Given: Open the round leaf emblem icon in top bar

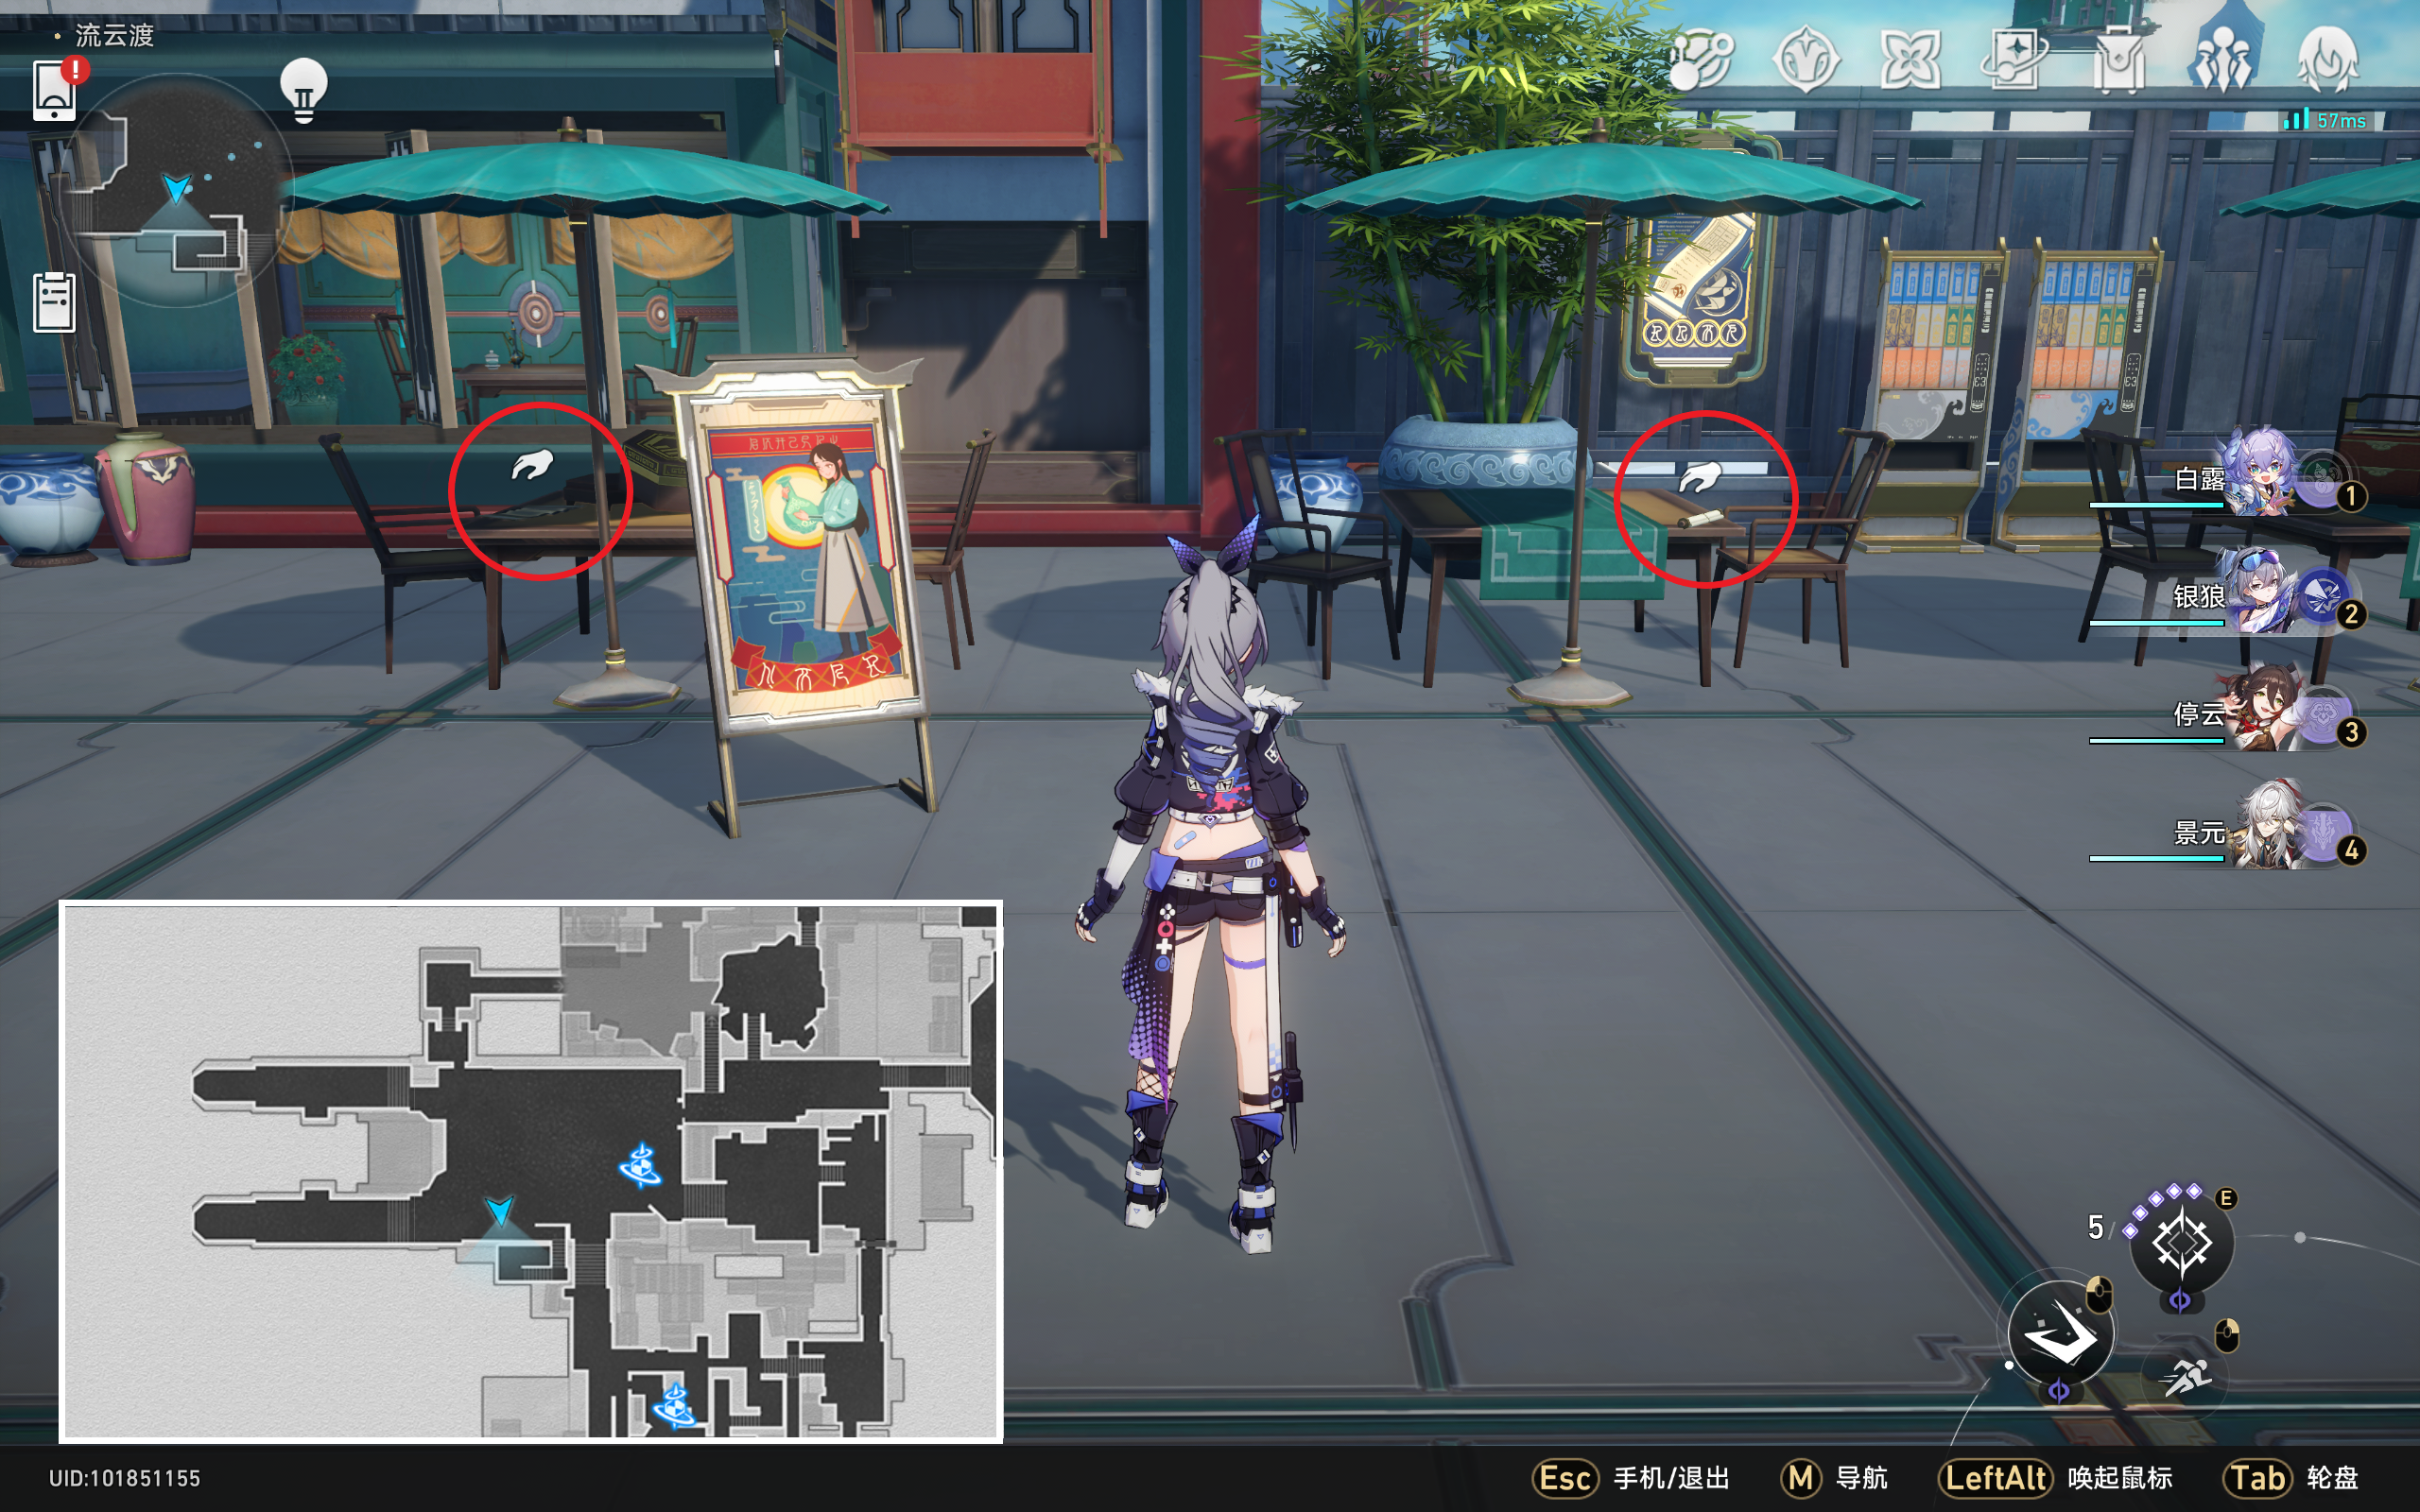Looking at the screenshot, I should click(x=1806, y=59).
